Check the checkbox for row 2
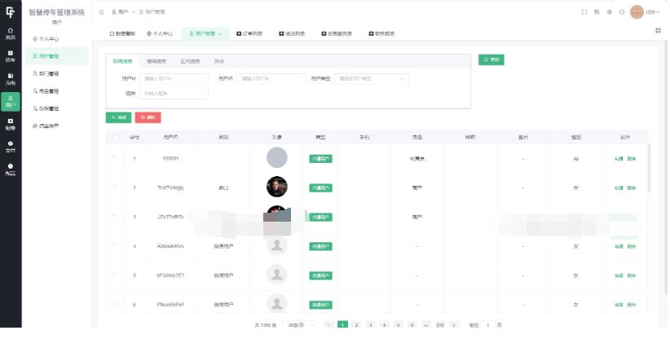The width and height of the screenshot is (670, 348). click(114, 187)
